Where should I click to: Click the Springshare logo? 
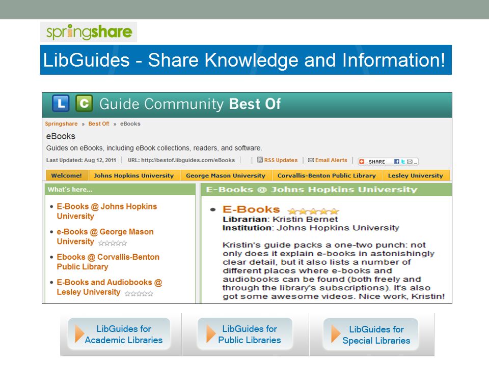coord(89,32)
